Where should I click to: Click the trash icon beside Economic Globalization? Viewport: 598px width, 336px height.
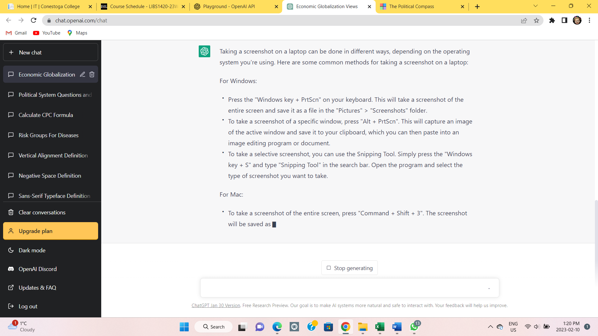point(92,74)
